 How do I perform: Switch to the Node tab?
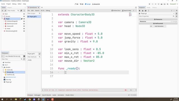[x=149, y=8]
